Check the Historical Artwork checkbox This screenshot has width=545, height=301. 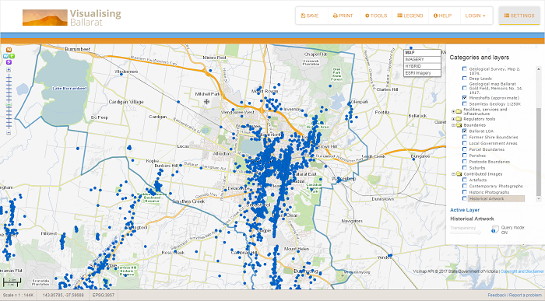click(465, 198)
